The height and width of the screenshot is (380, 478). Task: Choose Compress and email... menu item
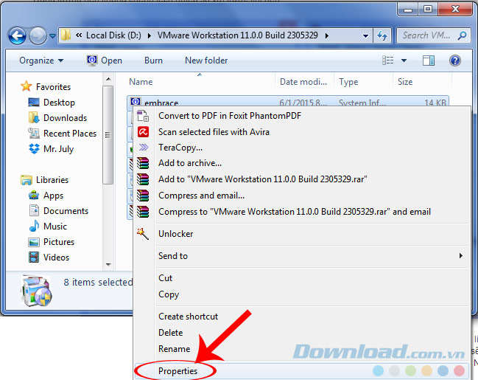tap(302, 196)
